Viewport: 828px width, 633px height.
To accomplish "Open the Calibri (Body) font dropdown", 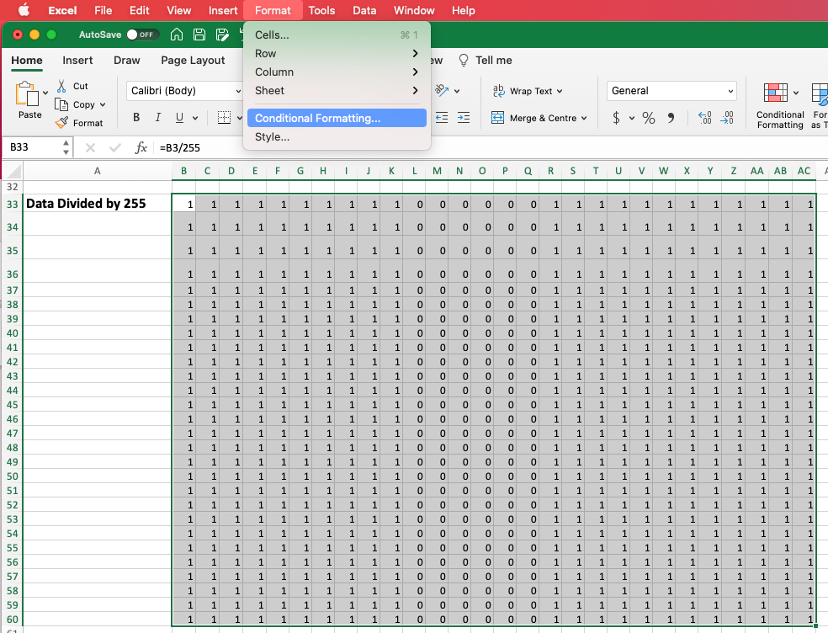I will click(x=239, y=91).
